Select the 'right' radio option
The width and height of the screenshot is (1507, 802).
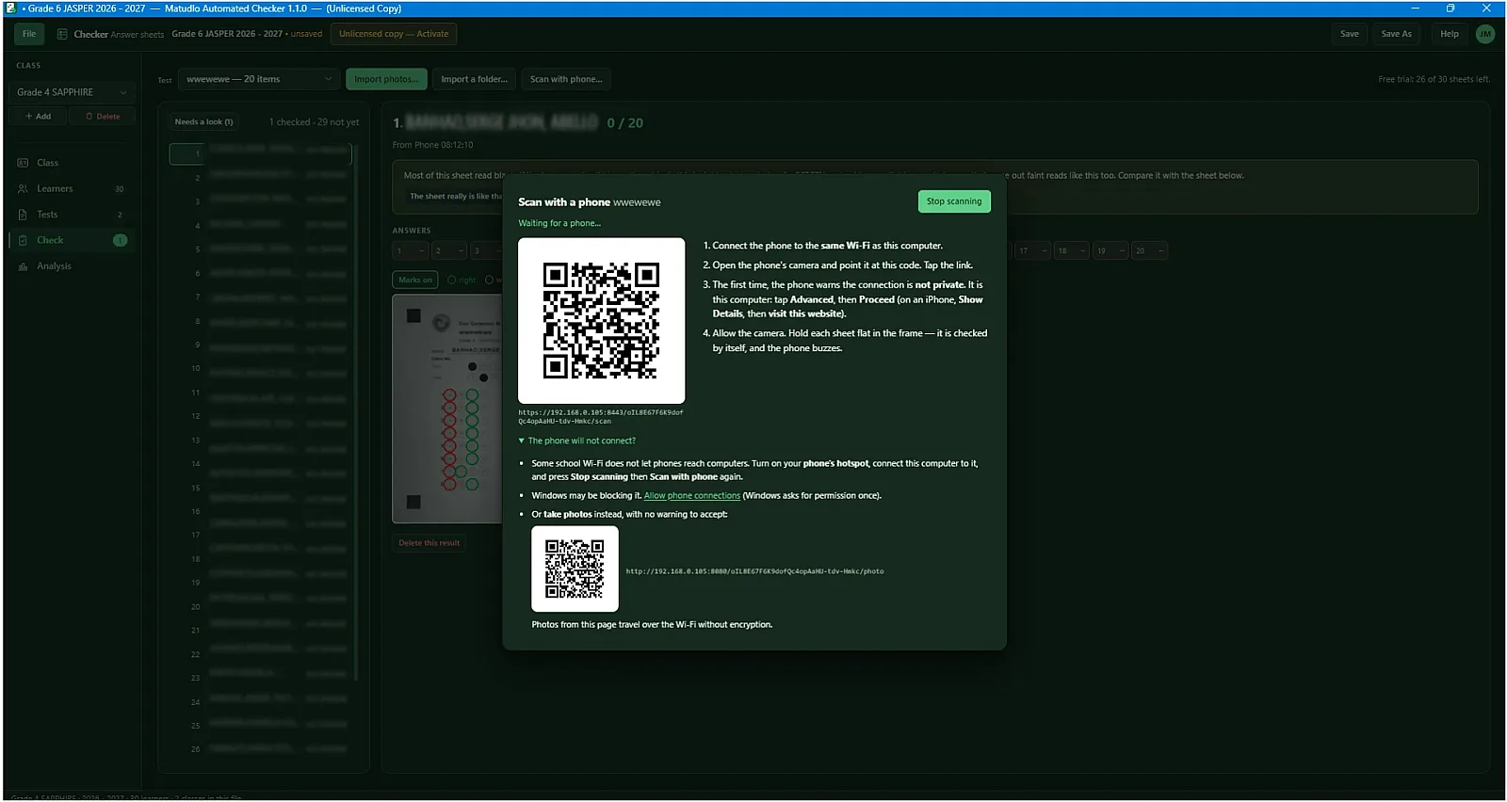(x=462, y=280)
